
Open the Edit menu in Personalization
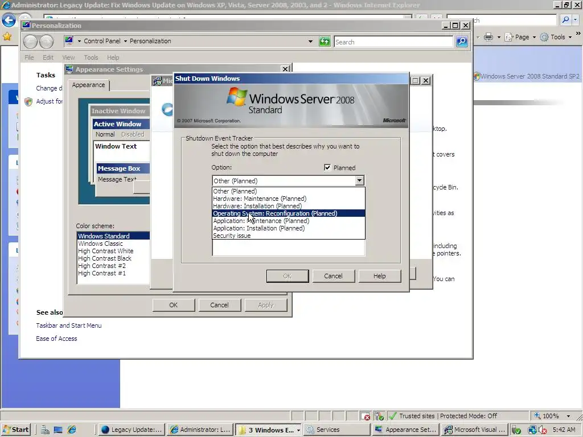pyautogui.click(x=48, y=57)
